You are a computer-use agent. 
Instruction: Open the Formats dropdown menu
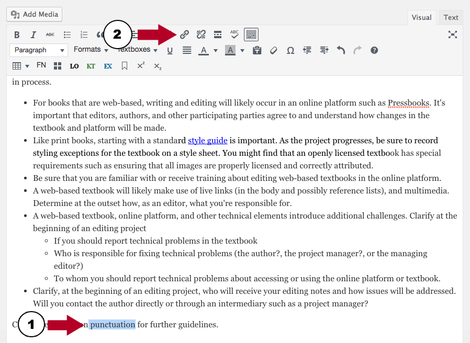click(91, 50)
